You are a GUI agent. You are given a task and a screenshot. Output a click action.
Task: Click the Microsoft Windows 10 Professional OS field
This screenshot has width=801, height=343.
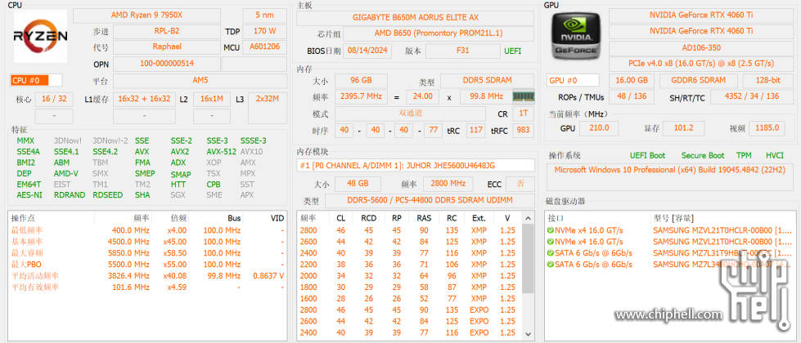(x=669, y=176)
